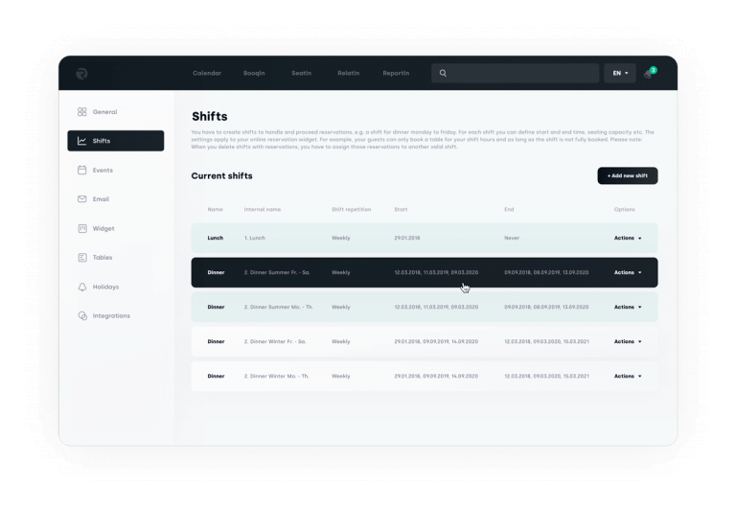Click the Shifts chart icon in sidebar
Viewport: 736px width, 507px height.
point(81,141)
